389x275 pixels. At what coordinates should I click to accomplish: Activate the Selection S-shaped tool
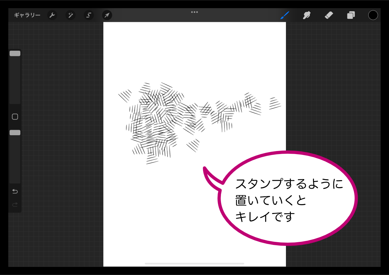89,15
